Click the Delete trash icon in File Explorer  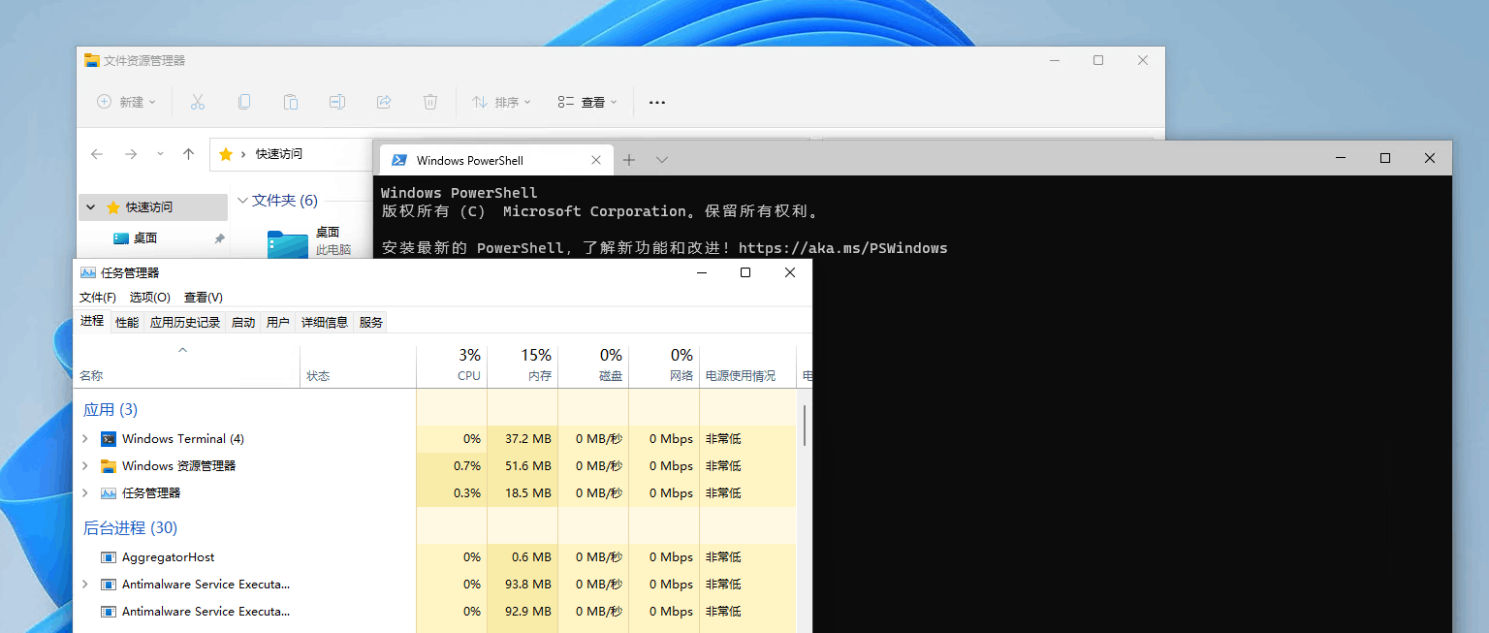430,102
